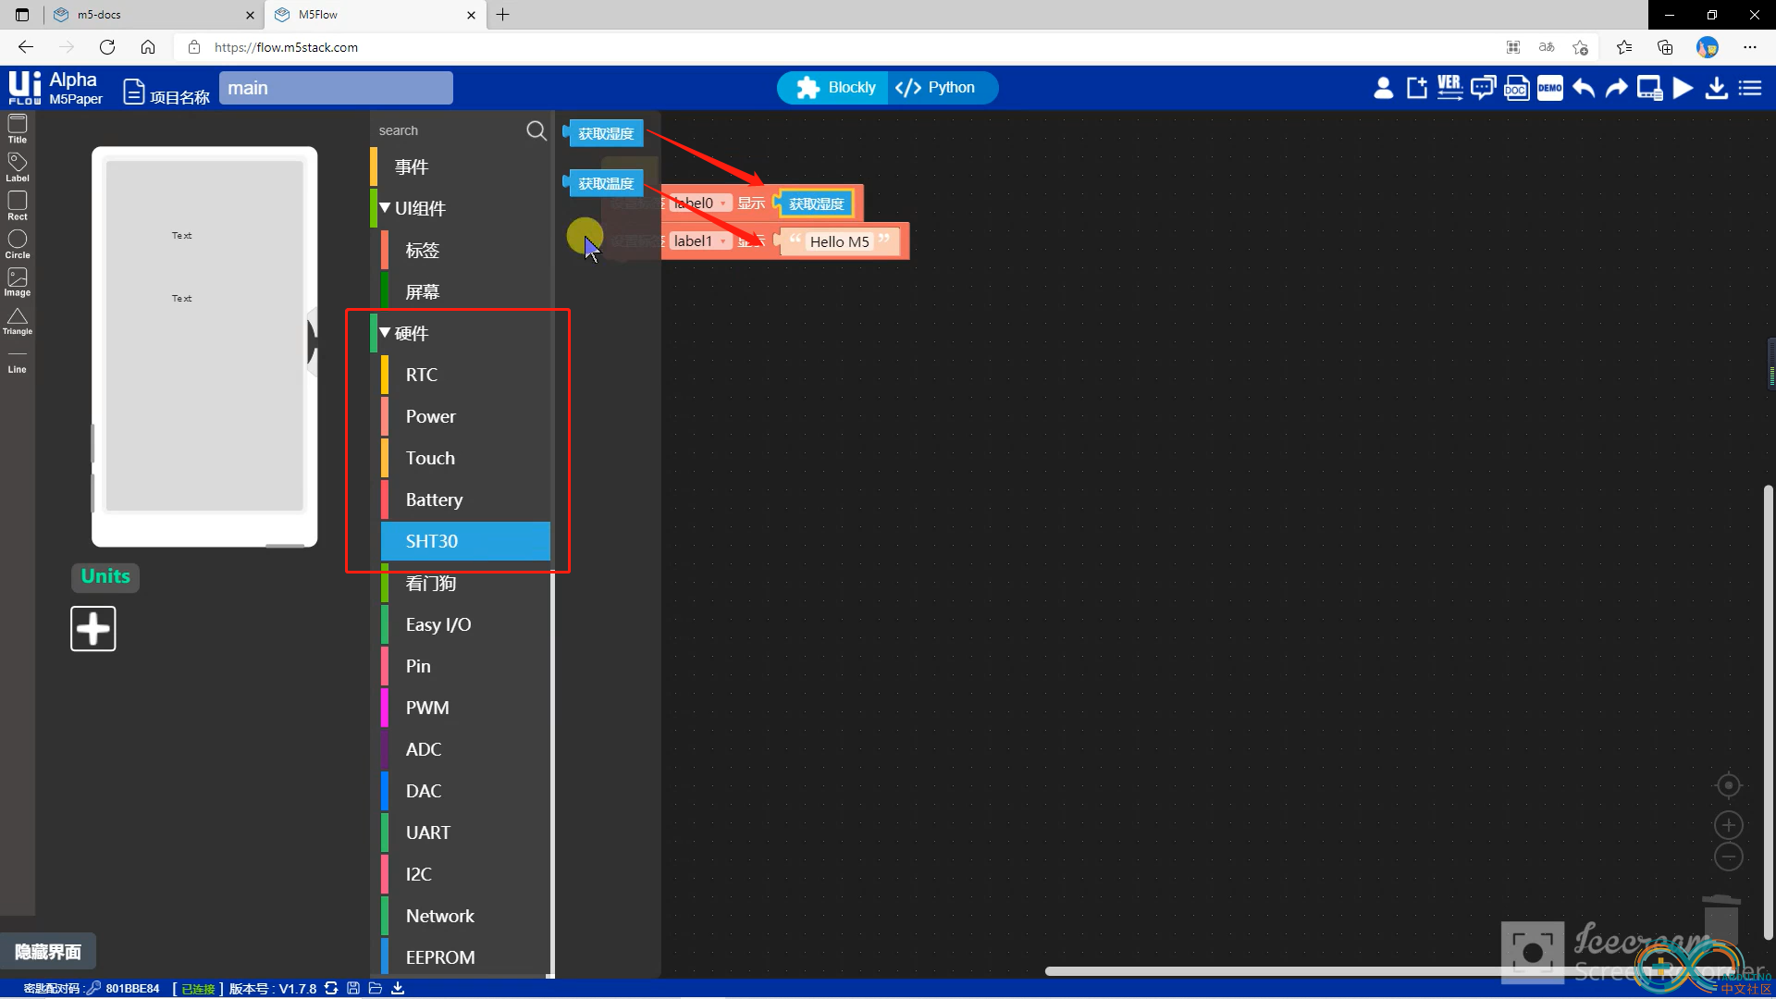The width and height of the screenshot is (1776, 999).
Task: Click the browser address bar URL
Action: click(286, 47)
